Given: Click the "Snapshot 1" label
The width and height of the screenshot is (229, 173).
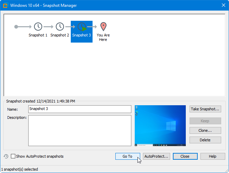Looking at the screenshot, I should [x=38, y=35].
